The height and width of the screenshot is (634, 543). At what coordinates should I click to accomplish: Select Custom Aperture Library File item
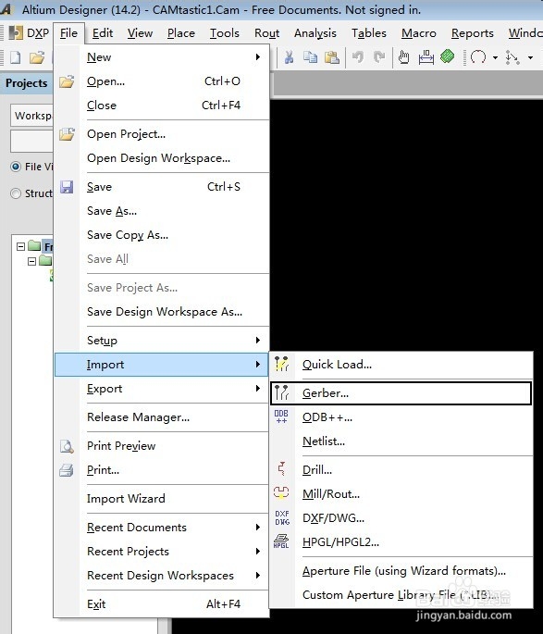point(401,595)
